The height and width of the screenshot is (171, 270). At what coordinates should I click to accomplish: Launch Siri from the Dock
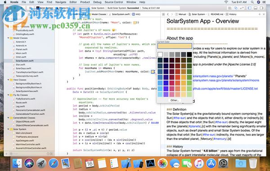point(29,163)
